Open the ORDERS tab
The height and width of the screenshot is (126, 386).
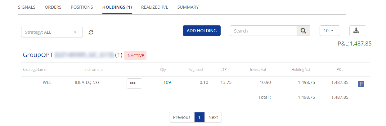coord(53,7)
